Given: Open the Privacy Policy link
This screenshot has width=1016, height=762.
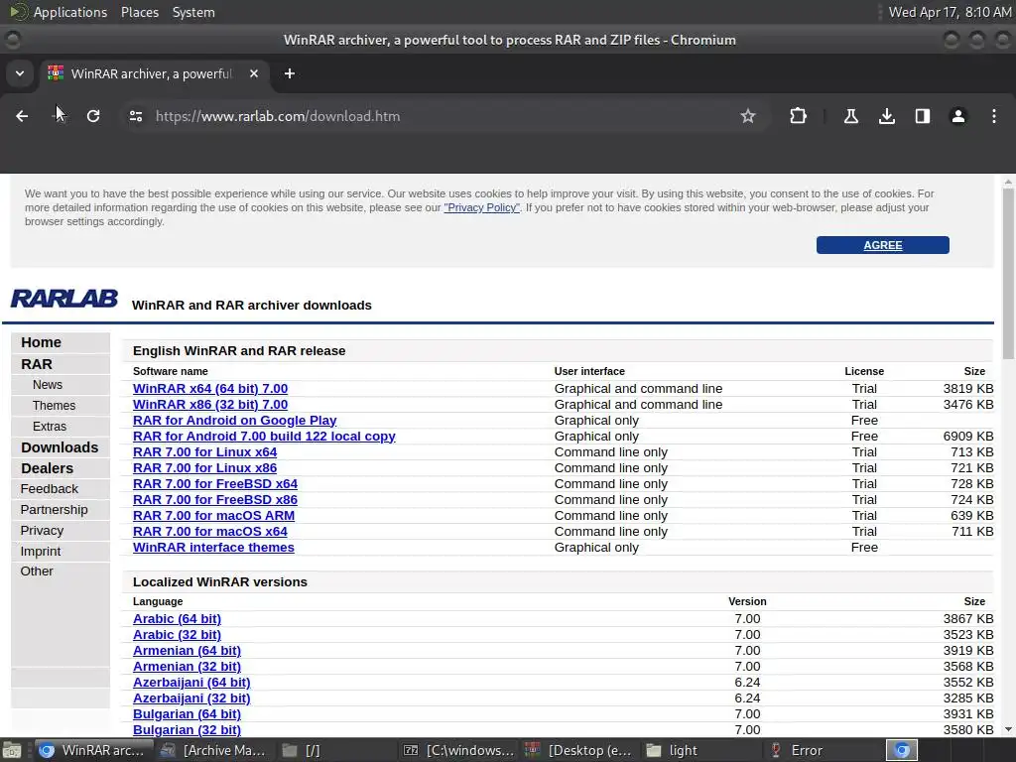Looking at the screenshot, I should (x=481, y=207).
